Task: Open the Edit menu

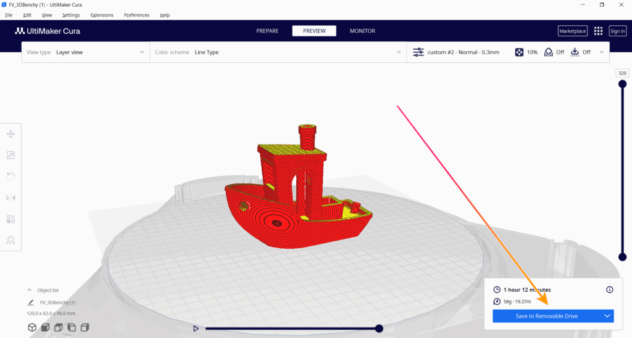Action: [x=27, y=15]
